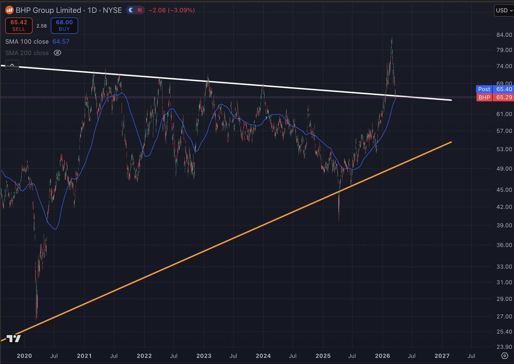514x364 pixels.
Task: Open chart settings gear icon
Action: pyautogui.click(x=505, y=355)
